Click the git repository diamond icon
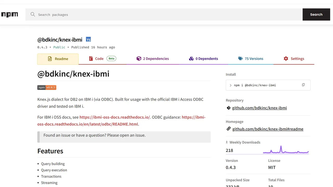The width and height of the screenshot is (333, 187). [228, 108]
